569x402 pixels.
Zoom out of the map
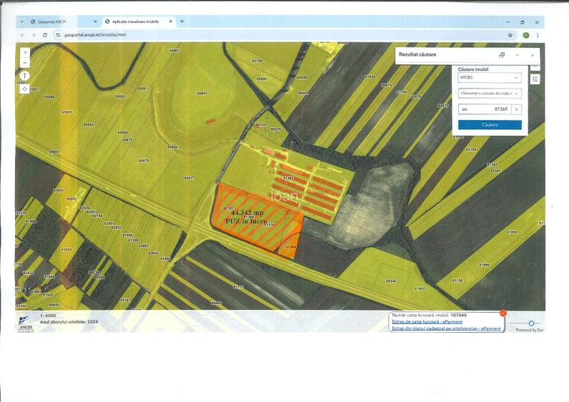(25, 63)
